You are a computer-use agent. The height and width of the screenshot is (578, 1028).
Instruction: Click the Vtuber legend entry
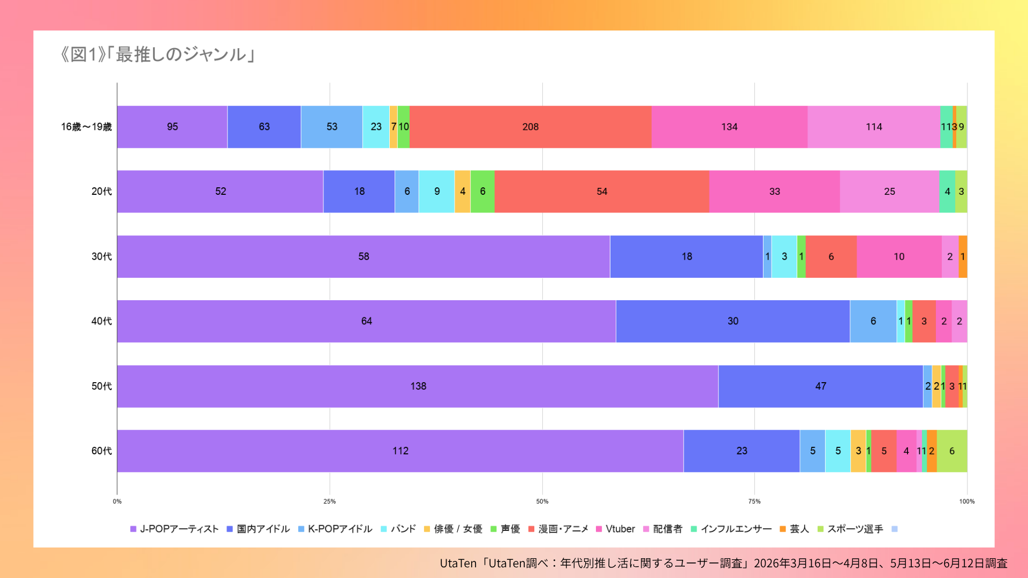(615, 529)
